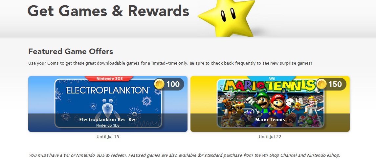Click the "Featured Game Offers" heading

click(x=71, y=51)
